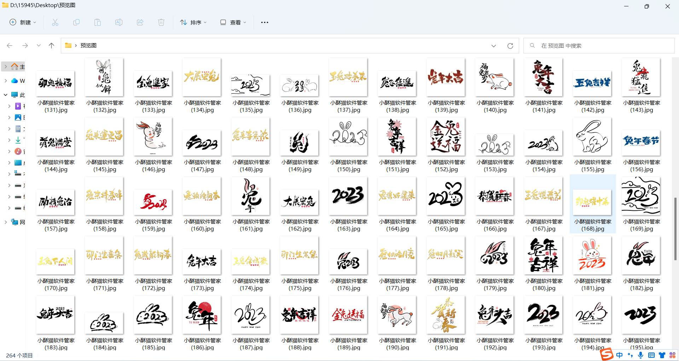679x361 pixels.
Task: Open the 排序 sorting dropdown
Action: 193,22
